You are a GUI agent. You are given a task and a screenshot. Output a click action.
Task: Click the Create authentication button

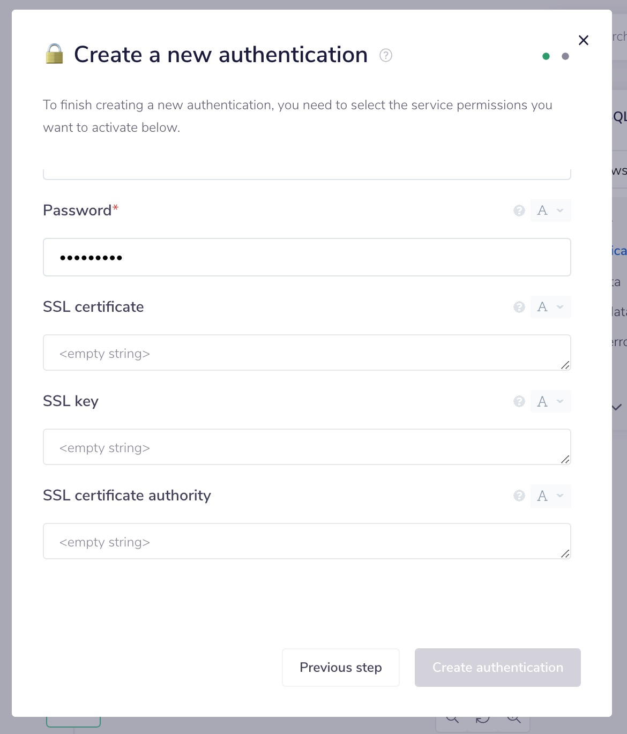[498, 668]
